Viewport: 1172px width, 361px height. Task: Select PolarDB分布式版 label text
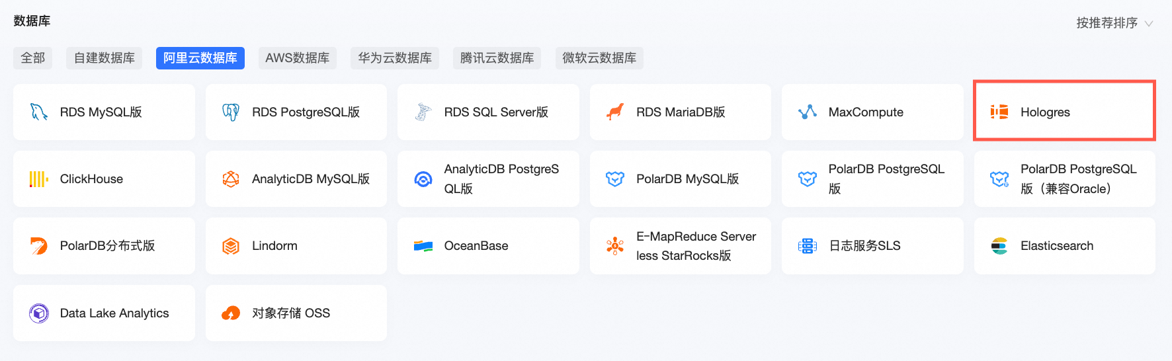pyautogui.click(x=108, y=246)
